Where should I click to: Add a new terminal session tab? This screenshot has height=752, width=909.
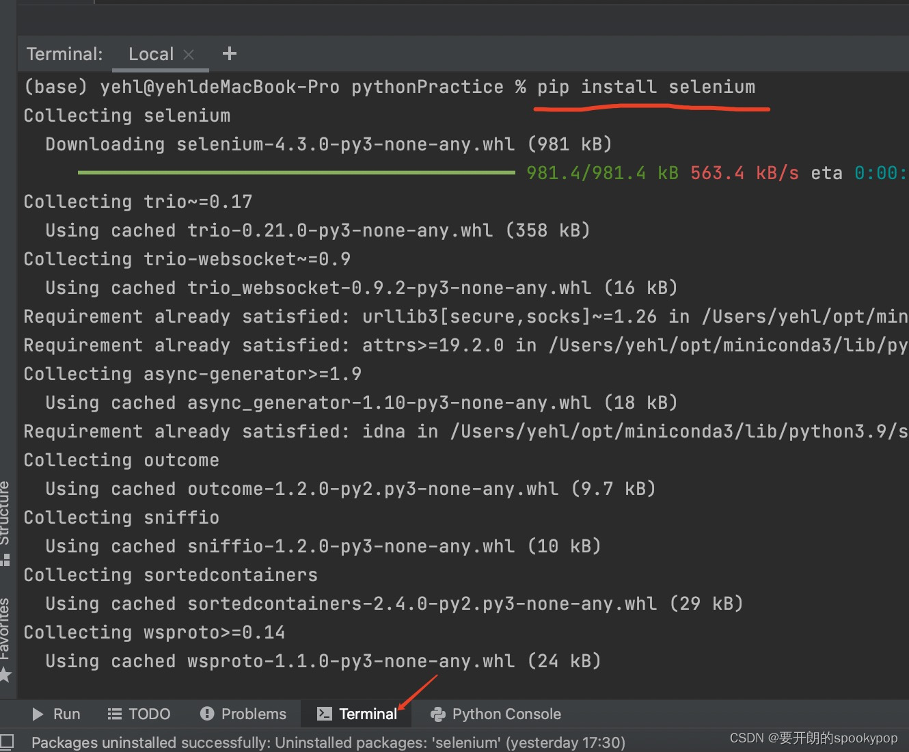tap(230, 53)
